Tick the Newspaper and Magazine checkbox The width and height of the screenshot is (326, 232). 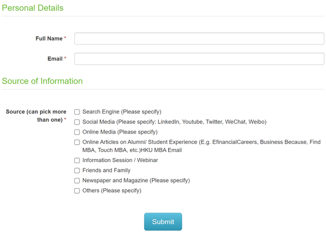[x=77, y=181]
